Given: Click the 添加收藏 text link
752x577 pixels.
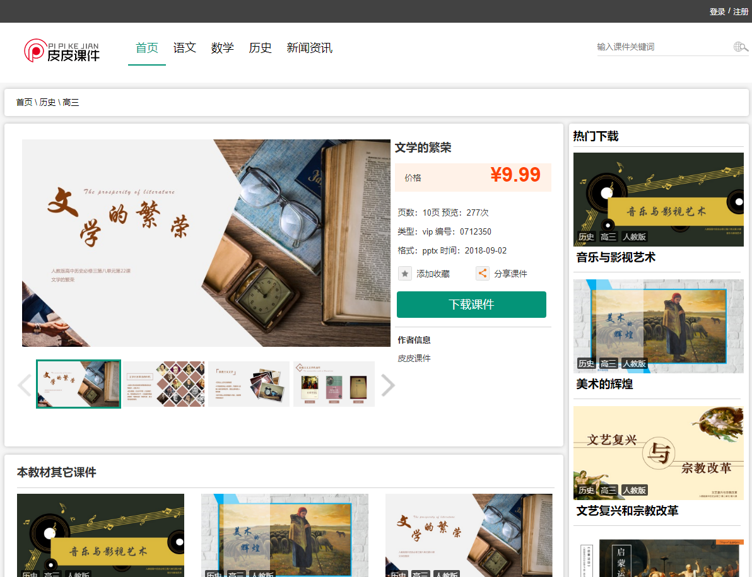Looking at the screenshot, I should tap(433, 274).
